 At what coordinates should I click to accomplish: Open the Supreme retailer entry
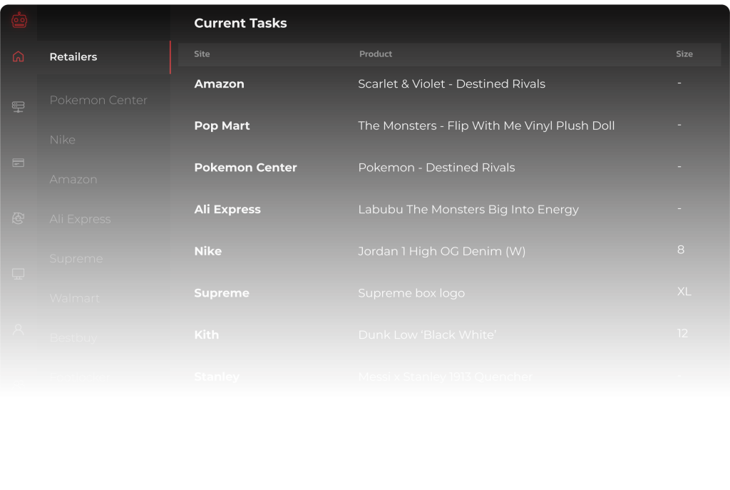[76, 259]
